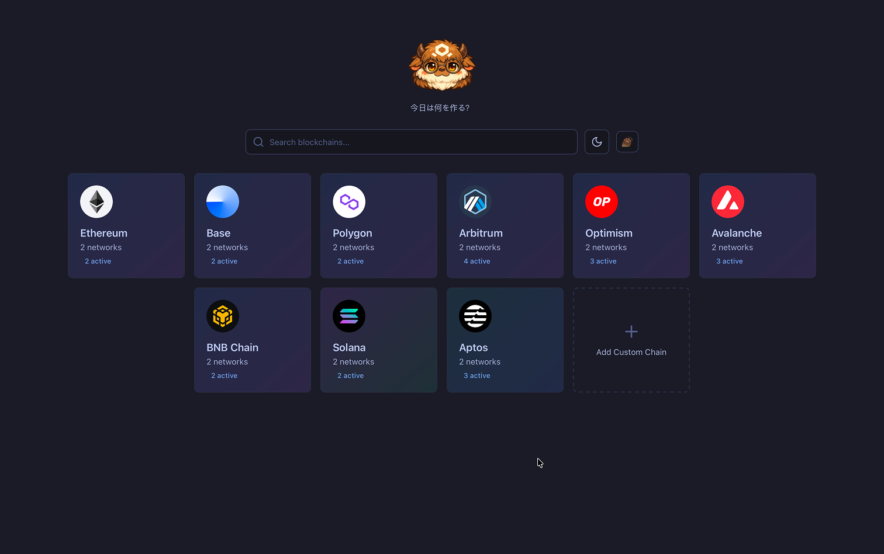The height and width of the screenshot is (554, 884).
Task: Click the 4 active badge on Arbitrum
Action: pos(476,261)
